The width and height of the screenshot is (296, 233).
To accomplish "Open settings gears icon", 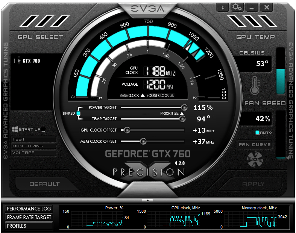I will pos(237,8).
